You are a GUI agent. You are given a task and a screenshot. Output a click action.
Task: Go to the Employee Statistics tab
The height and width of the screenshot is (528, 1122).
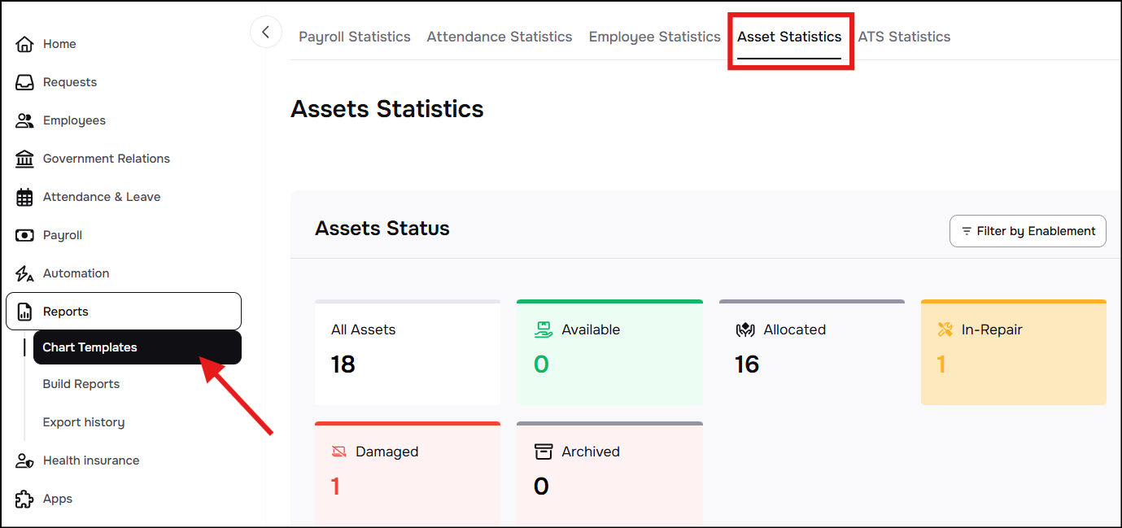[x=654, y=37]
